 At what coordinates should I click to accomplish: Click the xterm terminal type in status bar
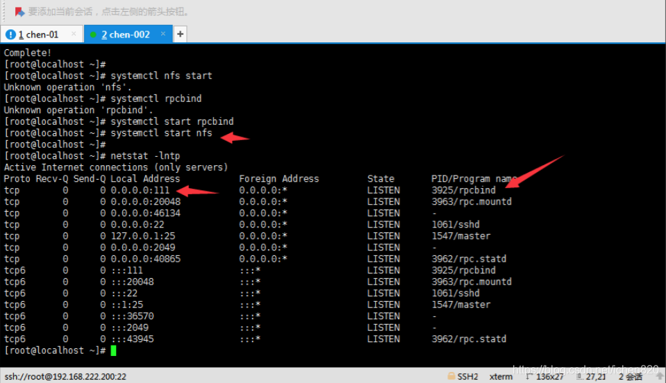click(x=501, y=376)
